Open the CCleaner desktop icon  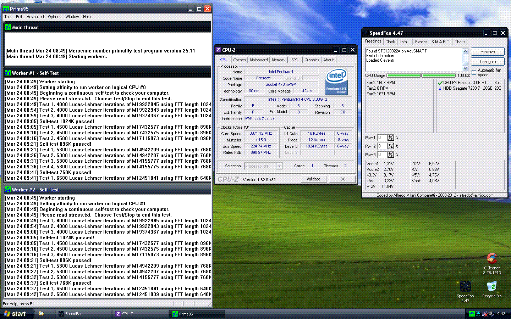(491, 259)
